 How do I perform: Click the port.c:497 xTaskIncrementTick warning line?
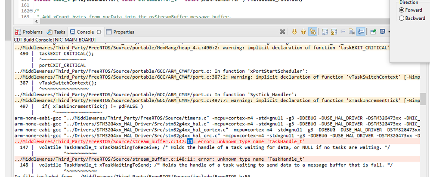pyautogui.click(x=217, y=101)
